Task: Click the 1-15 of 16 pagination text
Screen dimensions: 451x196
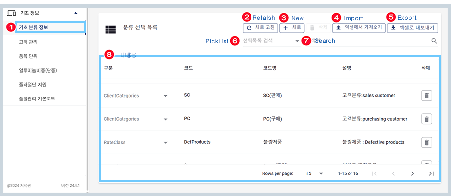Action: [348, 173]
